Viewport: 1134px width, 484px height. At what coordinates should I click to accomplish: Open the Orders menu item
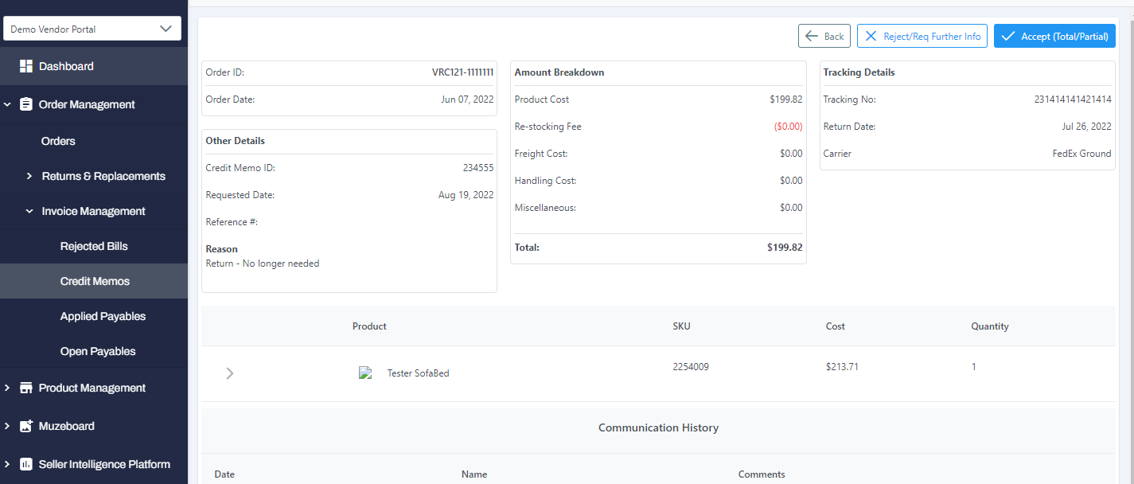point(58,141)
